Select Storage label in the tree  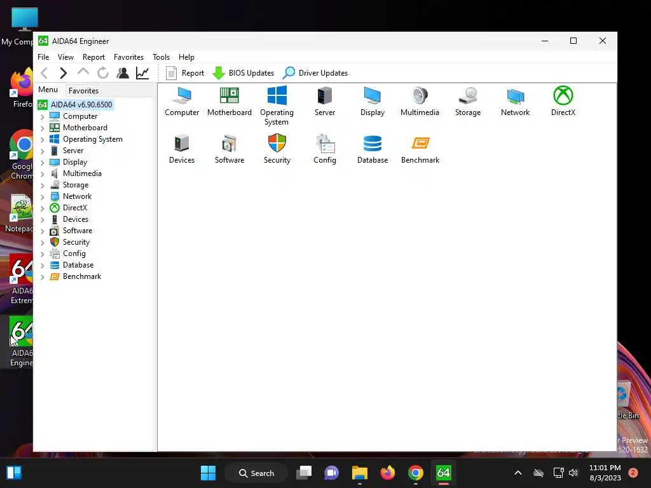pyautogui.click(x=76, y=185)
